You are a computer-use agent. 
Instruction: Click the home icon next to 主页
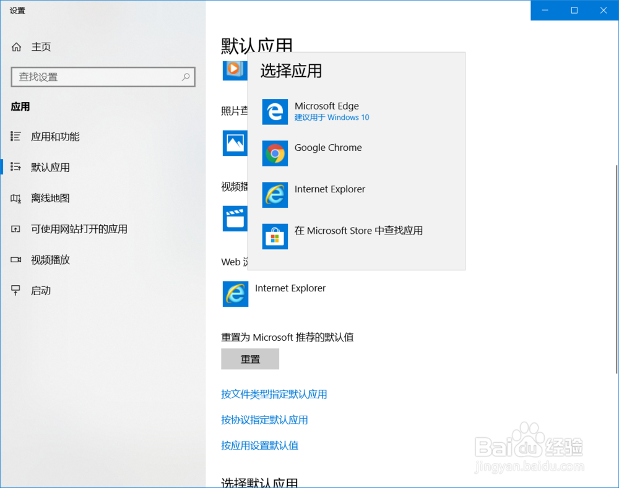click(x=16, y=47)
